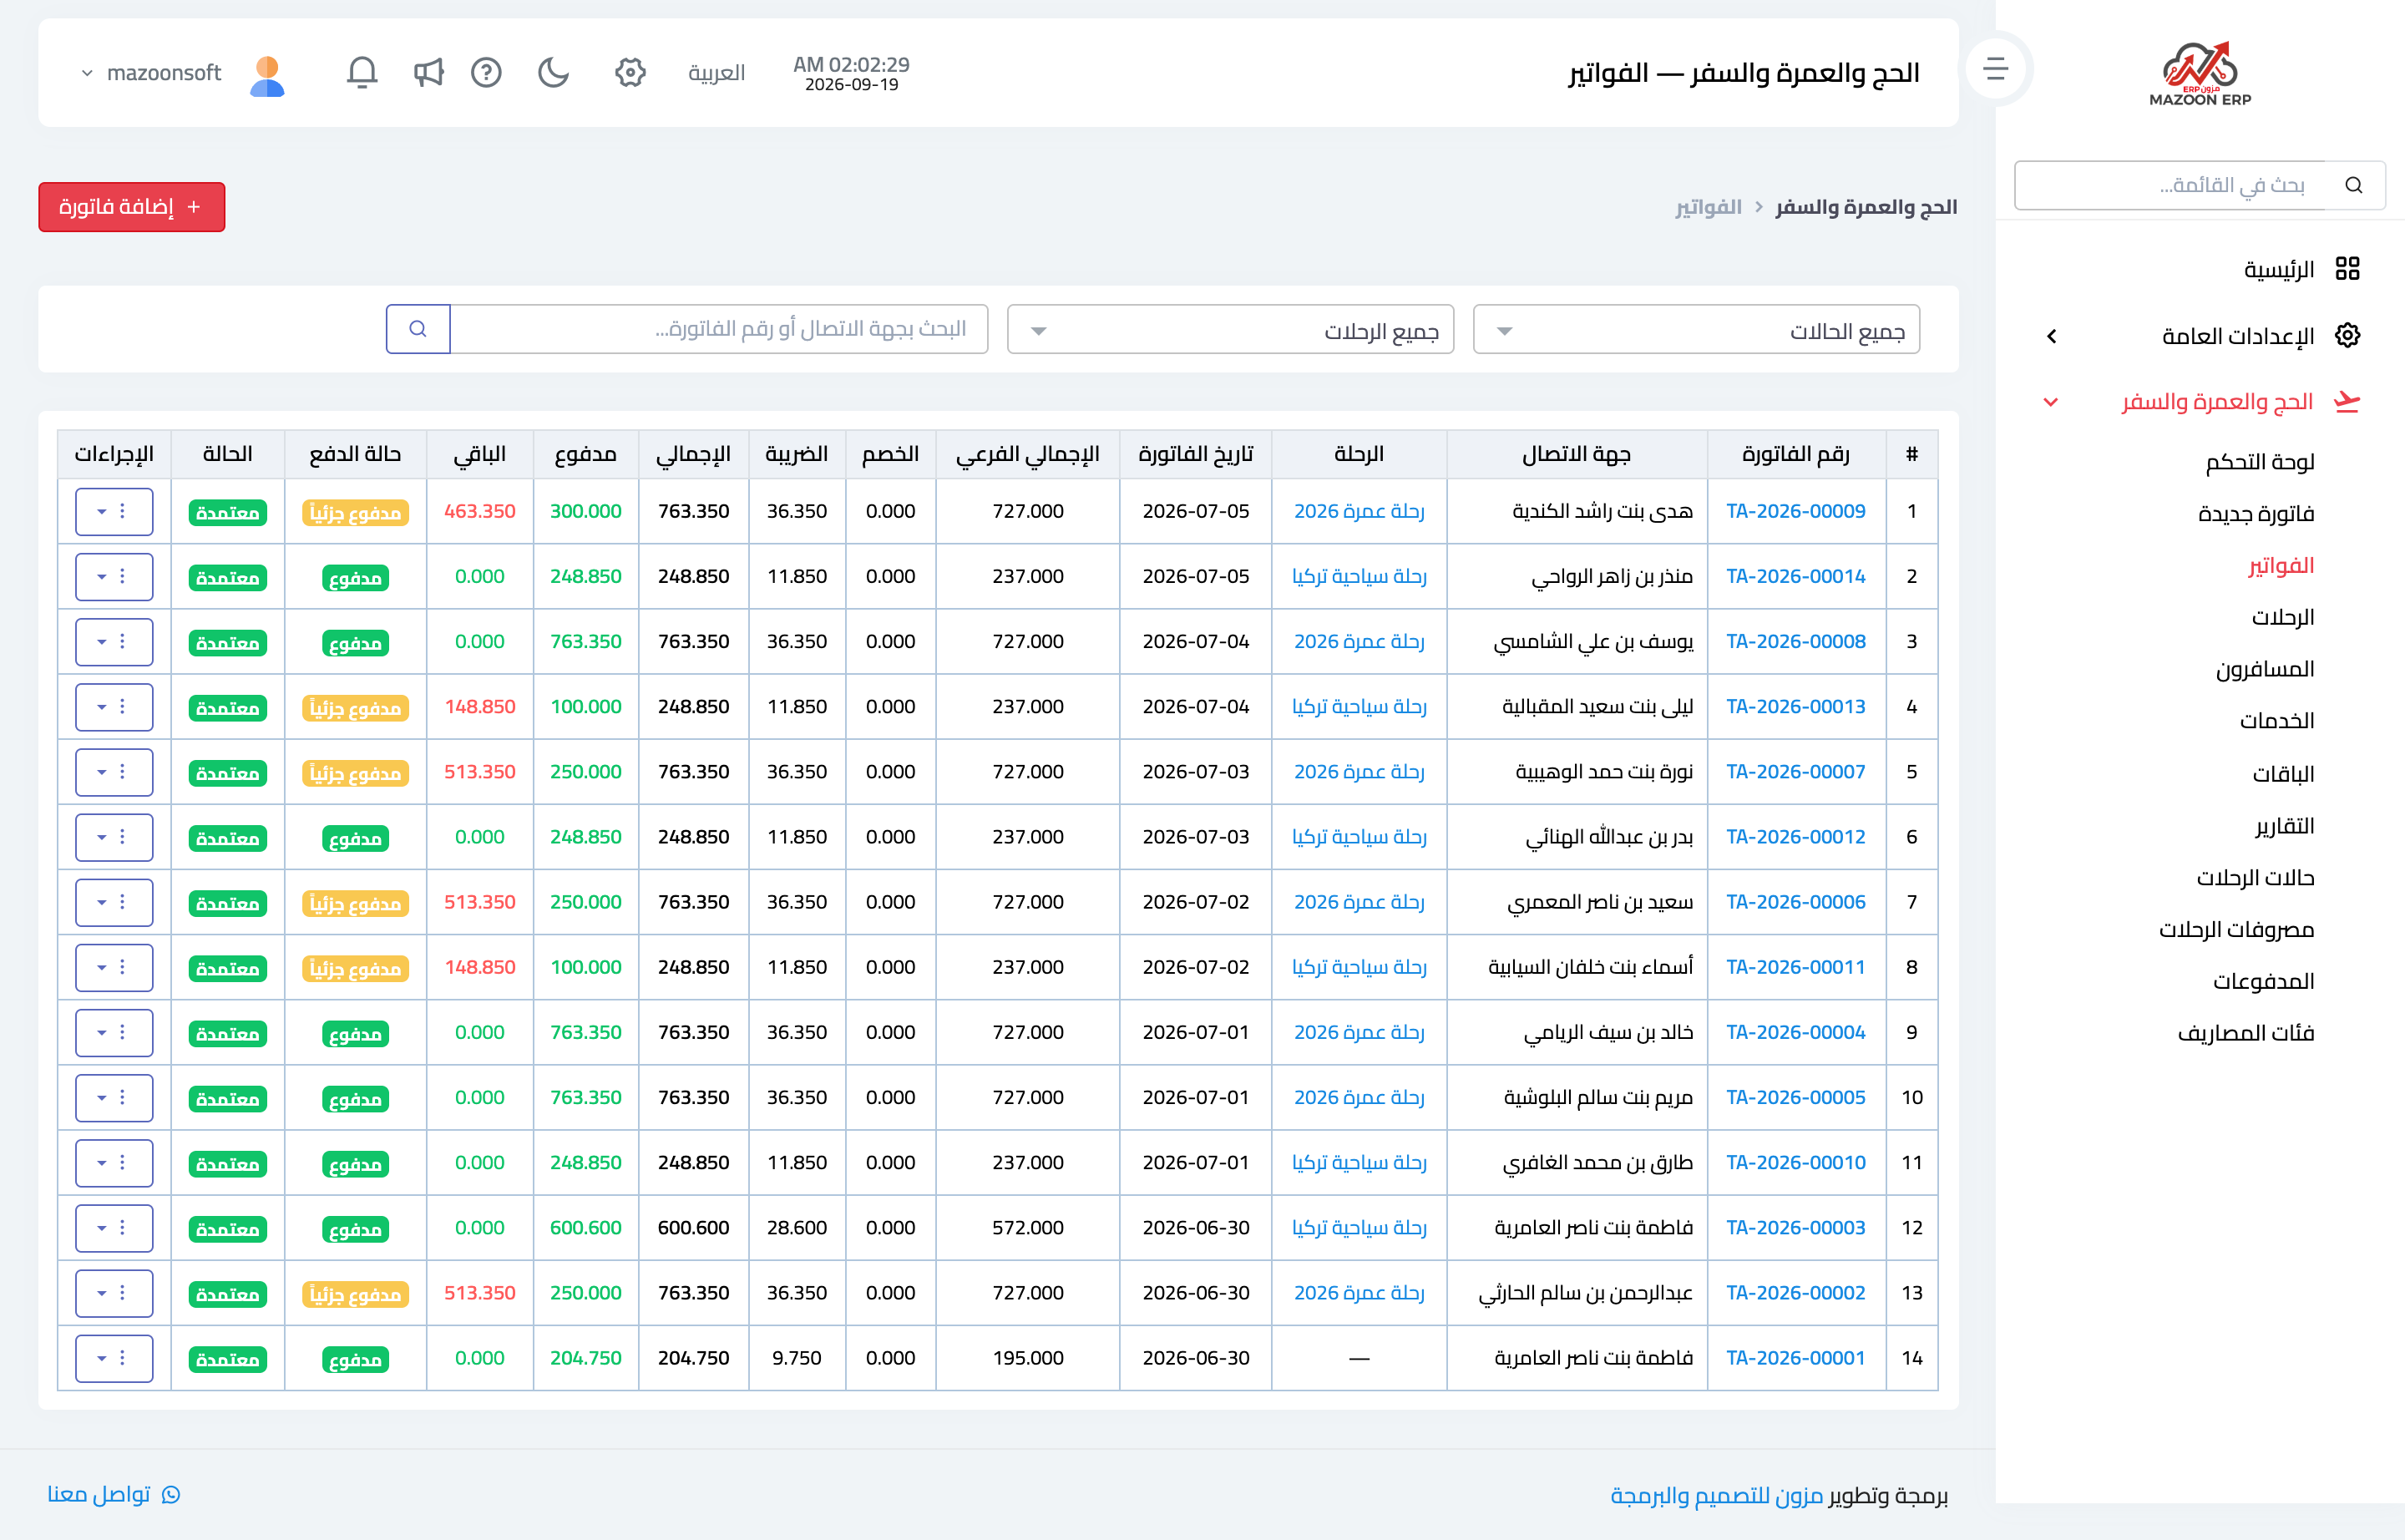Click the تاريخ الفاتورة column header
The image size is (2405, 1540).
coord(1195,454)
